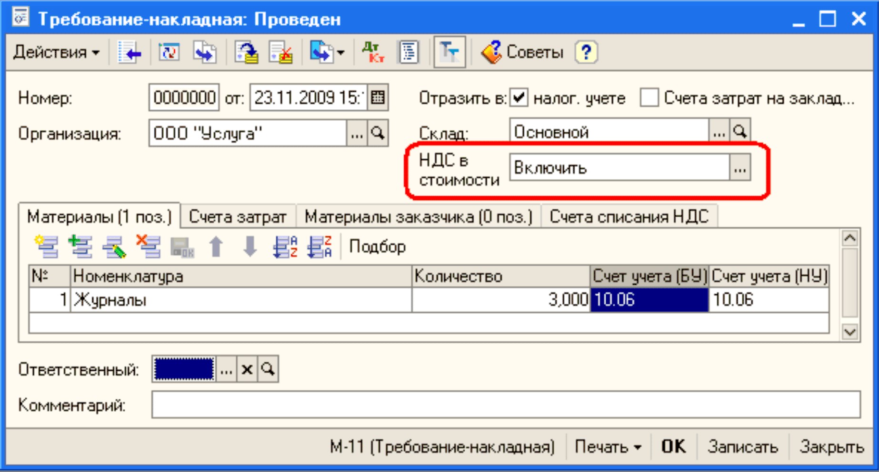879x472 pixels.
Task: Click the Организация field ООО "Услуга"
Action: (248, 133)
